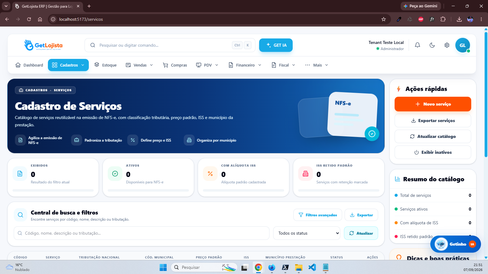The image size is (488, 274).
Task: Bookmark this page with the star icon
Action: [x=384, y=19]
